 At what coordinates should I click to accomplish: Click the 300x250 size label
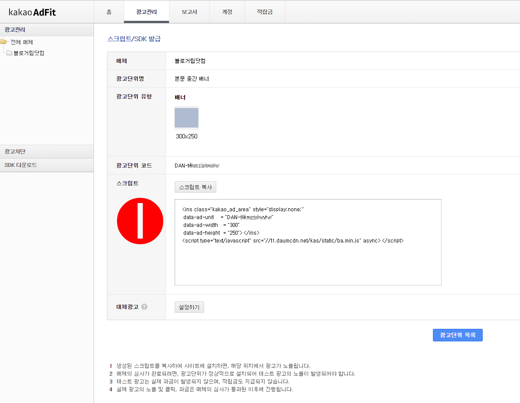187,136
